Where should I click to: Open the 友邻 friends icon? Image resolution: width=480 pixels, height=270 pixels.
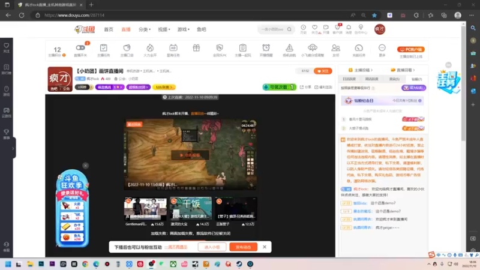(x=336, y=48)
